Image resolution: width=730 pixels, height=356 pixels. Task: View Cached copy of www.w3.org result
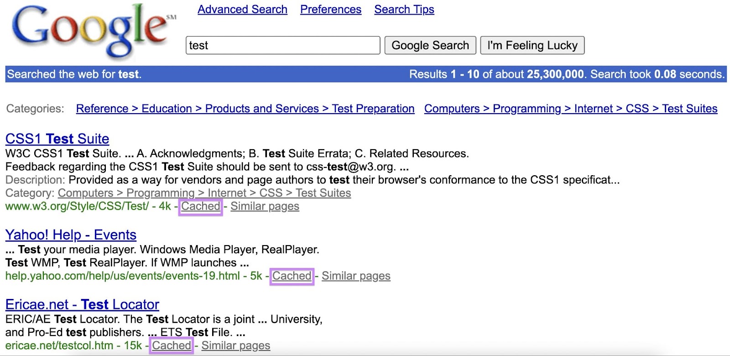(x=200, y=206)
